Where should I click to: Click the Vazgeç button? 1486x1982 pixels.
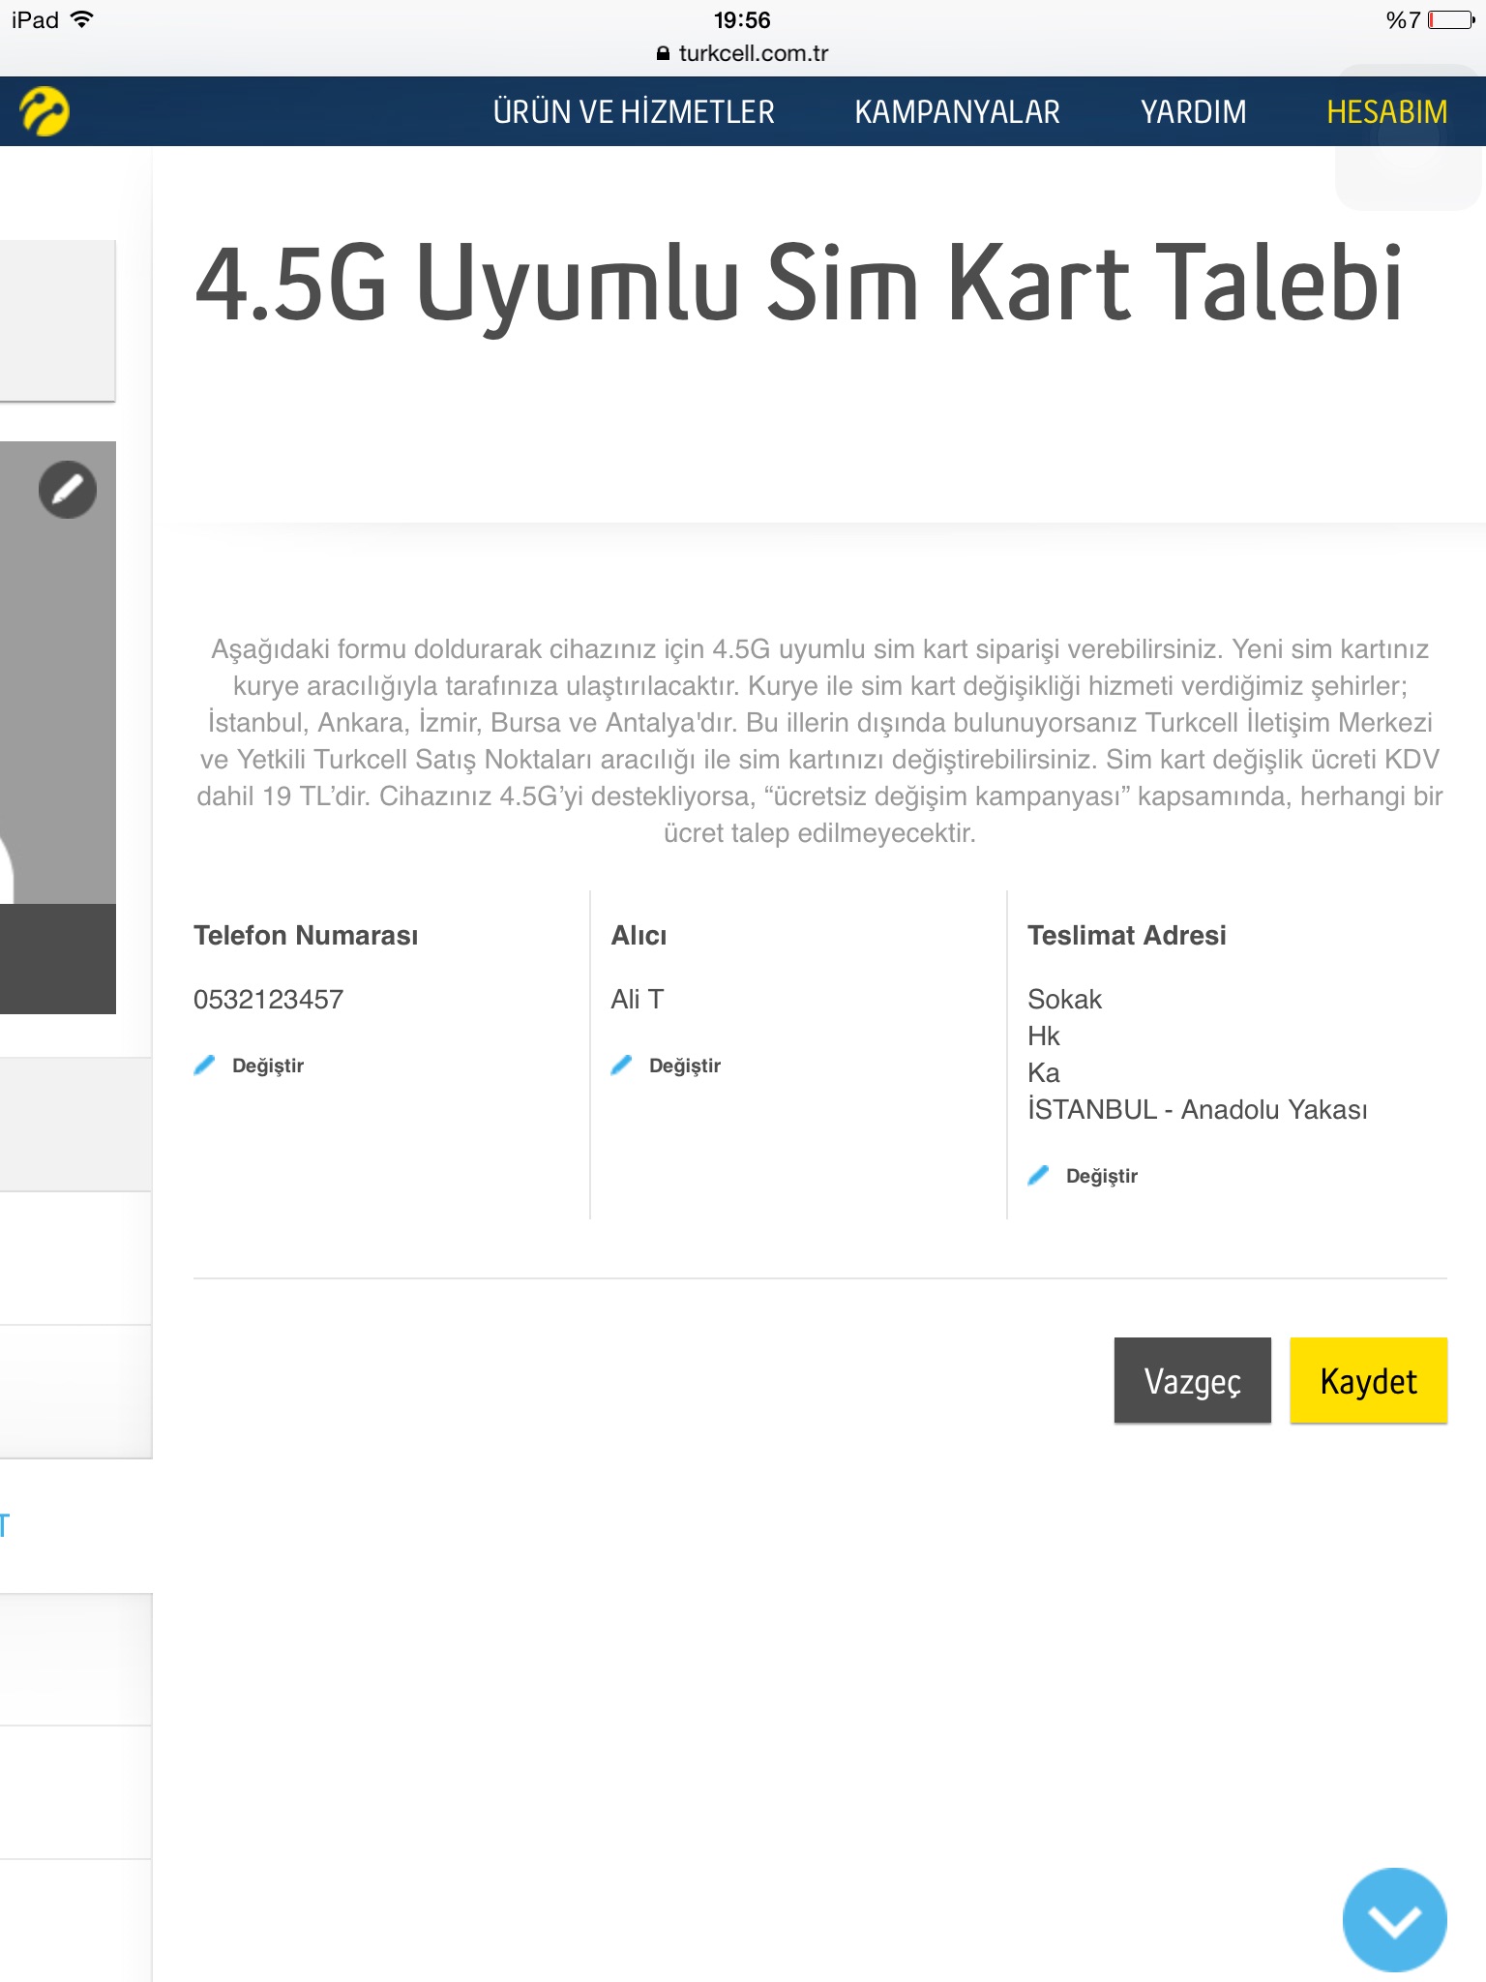[1192, 1380]
